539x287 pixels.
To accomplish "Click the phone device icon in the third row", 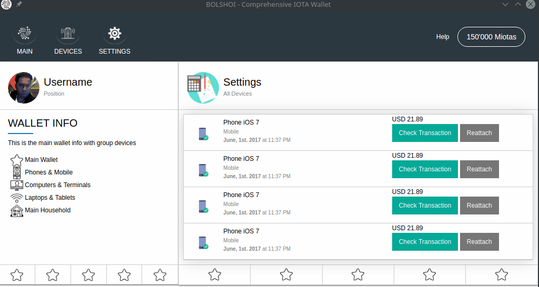I will (203, 207).
